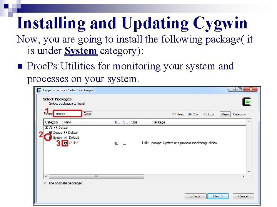Go back with the < Back button

[195, 196]
